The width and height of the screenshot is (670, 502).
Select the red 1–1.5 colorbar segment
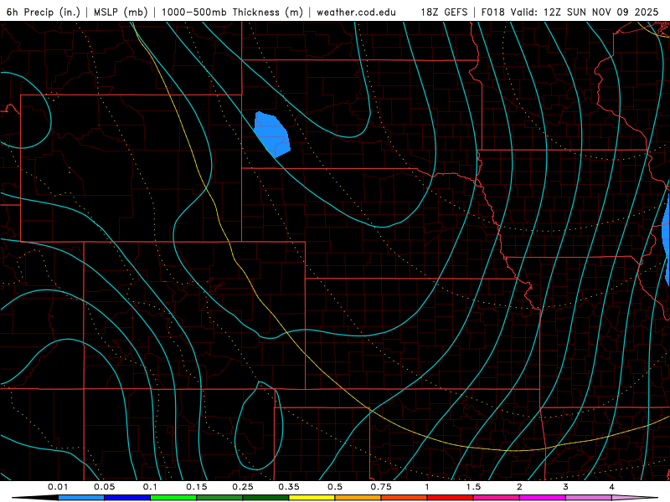pos(451,498)
